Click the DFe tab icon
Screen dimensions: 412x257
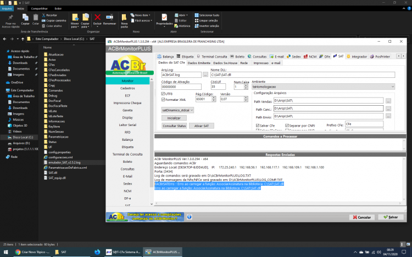321,56
